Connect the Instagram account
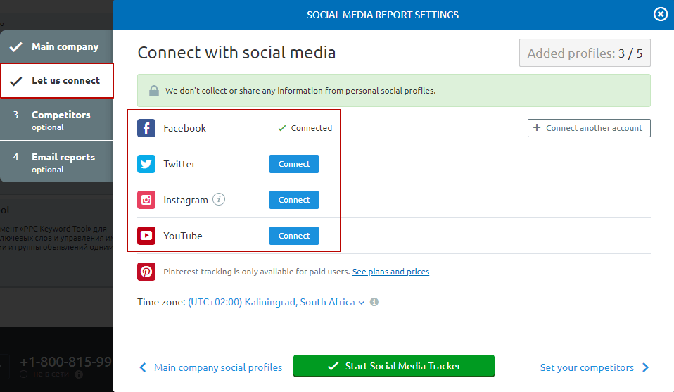 294,200
